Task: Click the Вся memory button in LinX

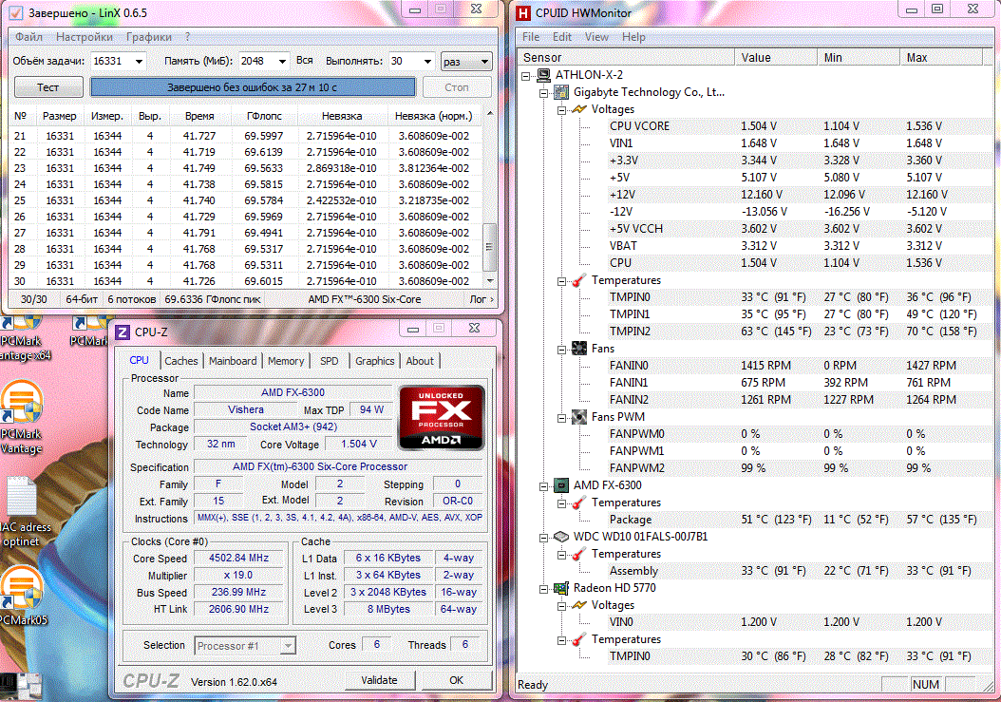Action: (305, 60)
